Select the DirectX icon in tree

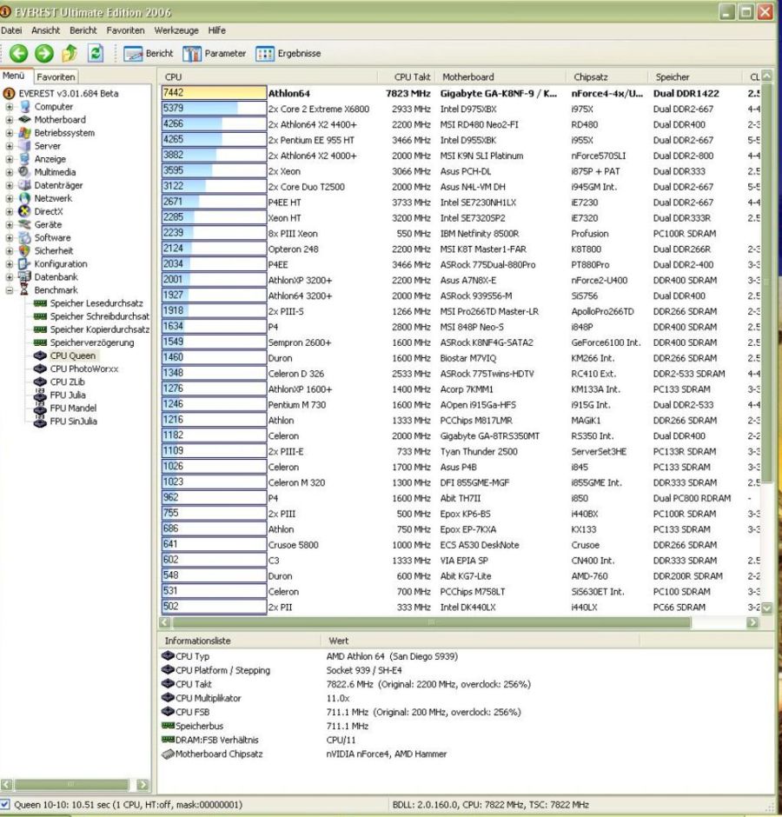point(24,211)
